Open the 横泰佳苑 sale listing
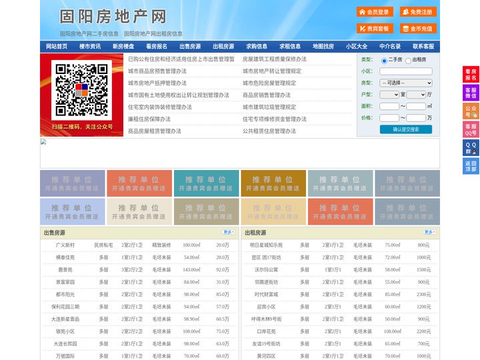 click(x=65, y=257)
